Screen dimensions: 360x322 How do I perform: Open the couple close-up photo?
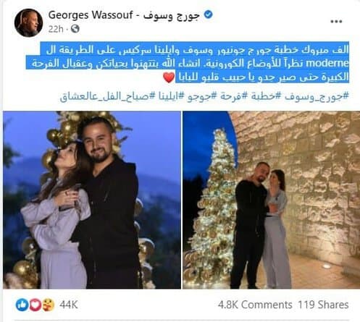click(92, 200)
